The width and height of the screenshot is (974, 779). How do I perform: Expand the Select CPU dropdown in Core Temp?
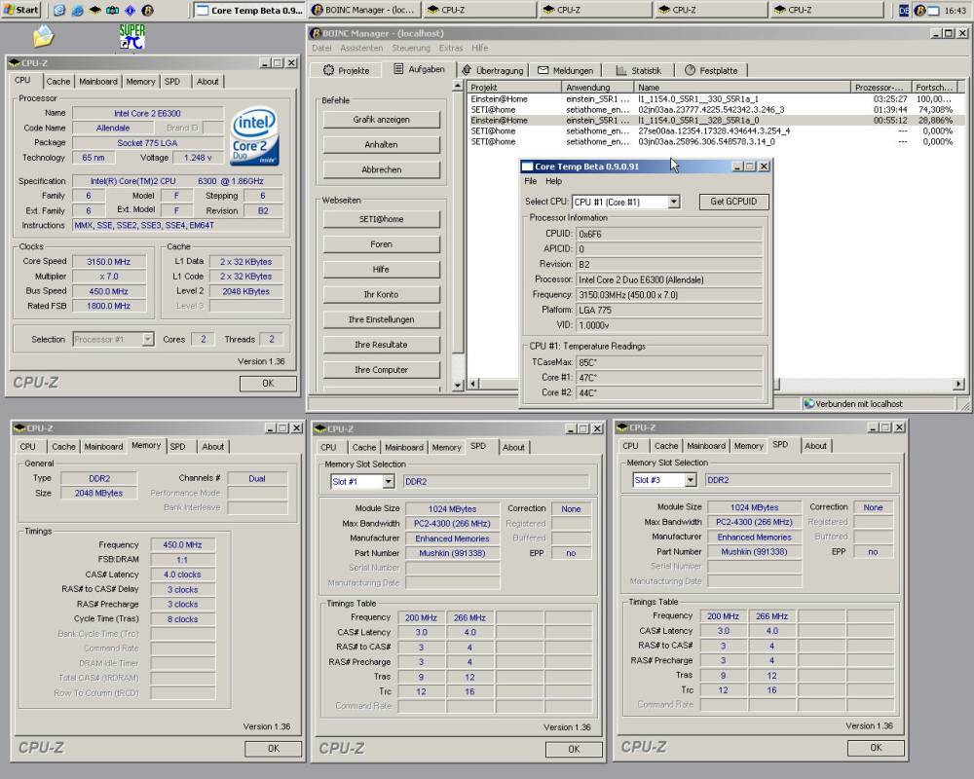click(674, 202)
